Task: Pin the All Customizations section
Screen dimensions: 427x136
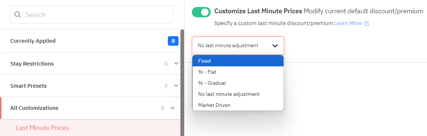Action: coord(163,108)
